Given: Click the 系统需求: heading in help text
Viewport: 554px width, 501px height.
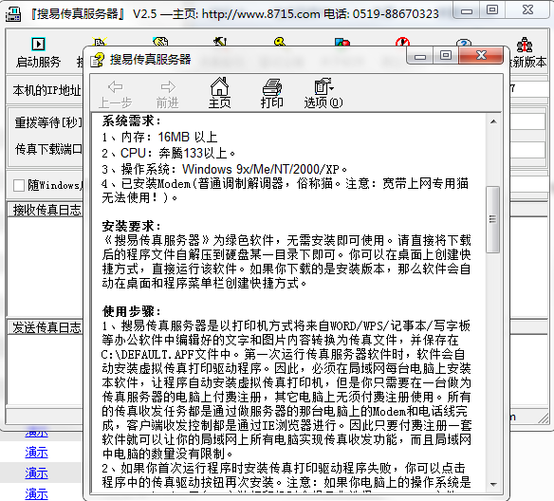Looking at the screenshot, I should click(x=132, y=121).
